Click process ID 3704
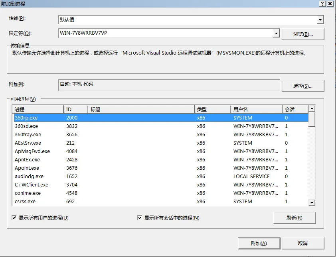 pos(72,184)
